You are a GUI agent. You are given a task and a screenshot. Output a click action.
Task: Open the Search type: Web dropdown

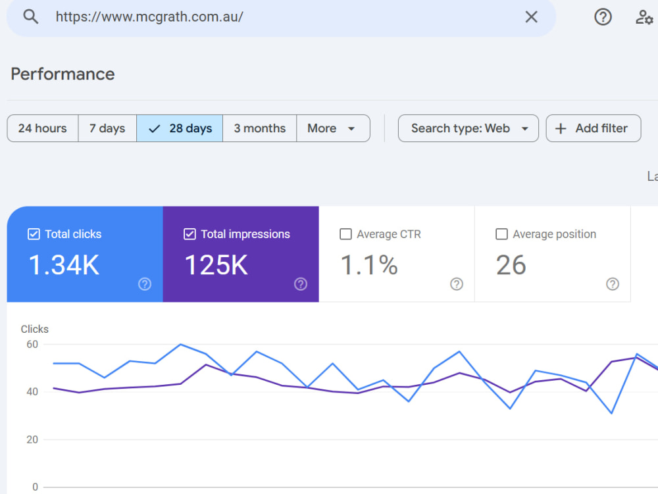coord(468,128)
